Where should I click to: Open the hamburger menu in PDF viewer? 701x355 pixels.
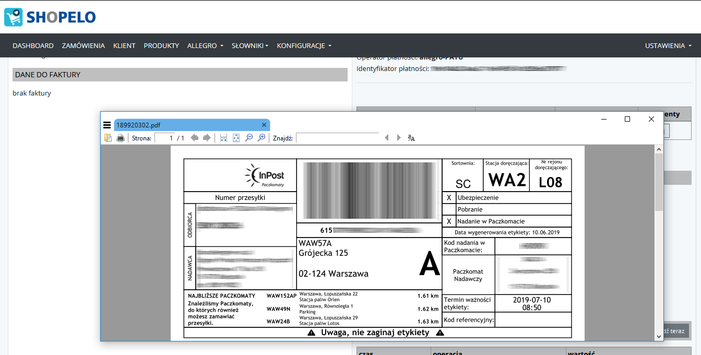point(107,125)
